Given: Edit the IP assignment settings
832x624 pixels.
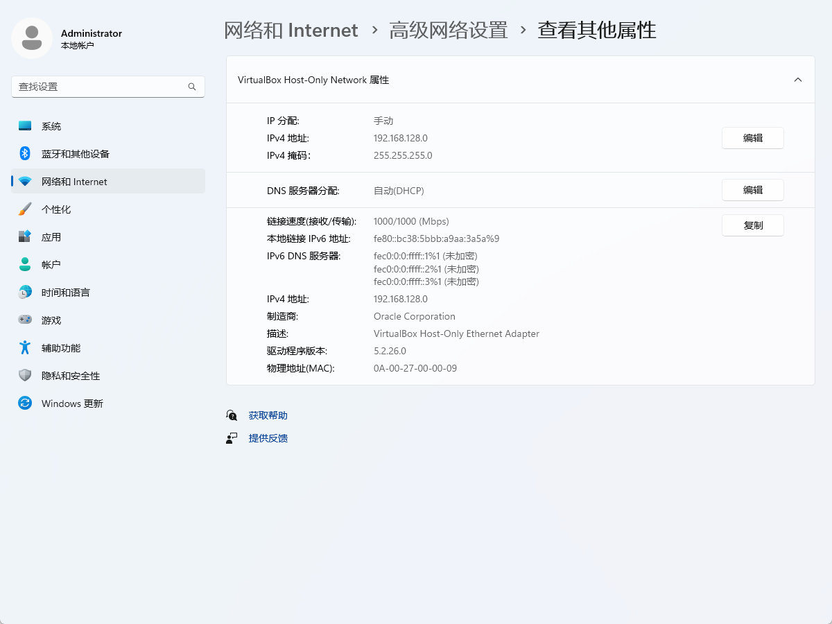Looking at the screenshot, I should tap(753, 138).
